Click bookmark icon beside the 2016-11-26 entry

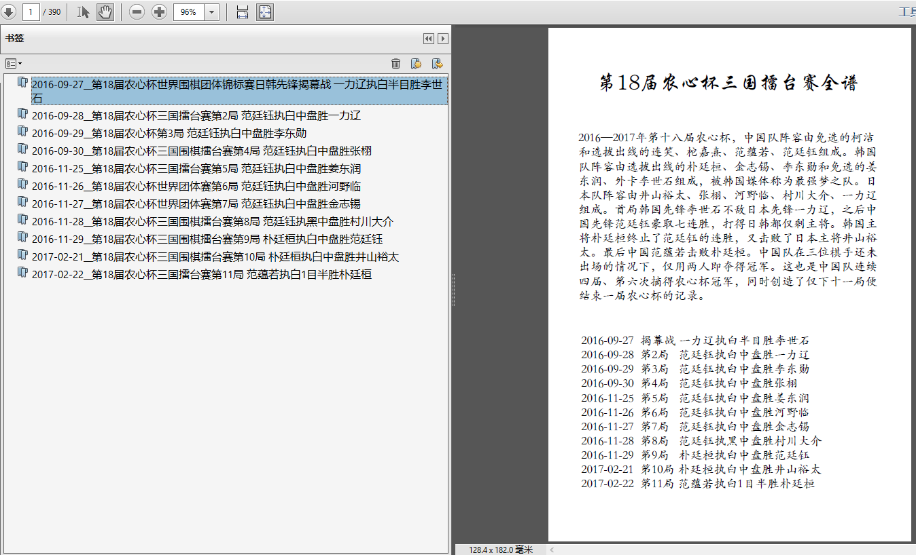pos(22,185)
